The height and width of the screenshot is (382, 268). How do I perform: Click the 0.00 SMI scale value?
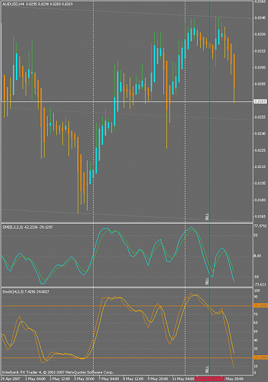point(257,256)
